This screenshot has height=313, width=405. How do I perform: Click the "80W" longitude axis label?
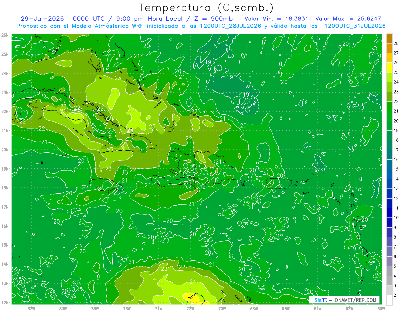(63, 308)
